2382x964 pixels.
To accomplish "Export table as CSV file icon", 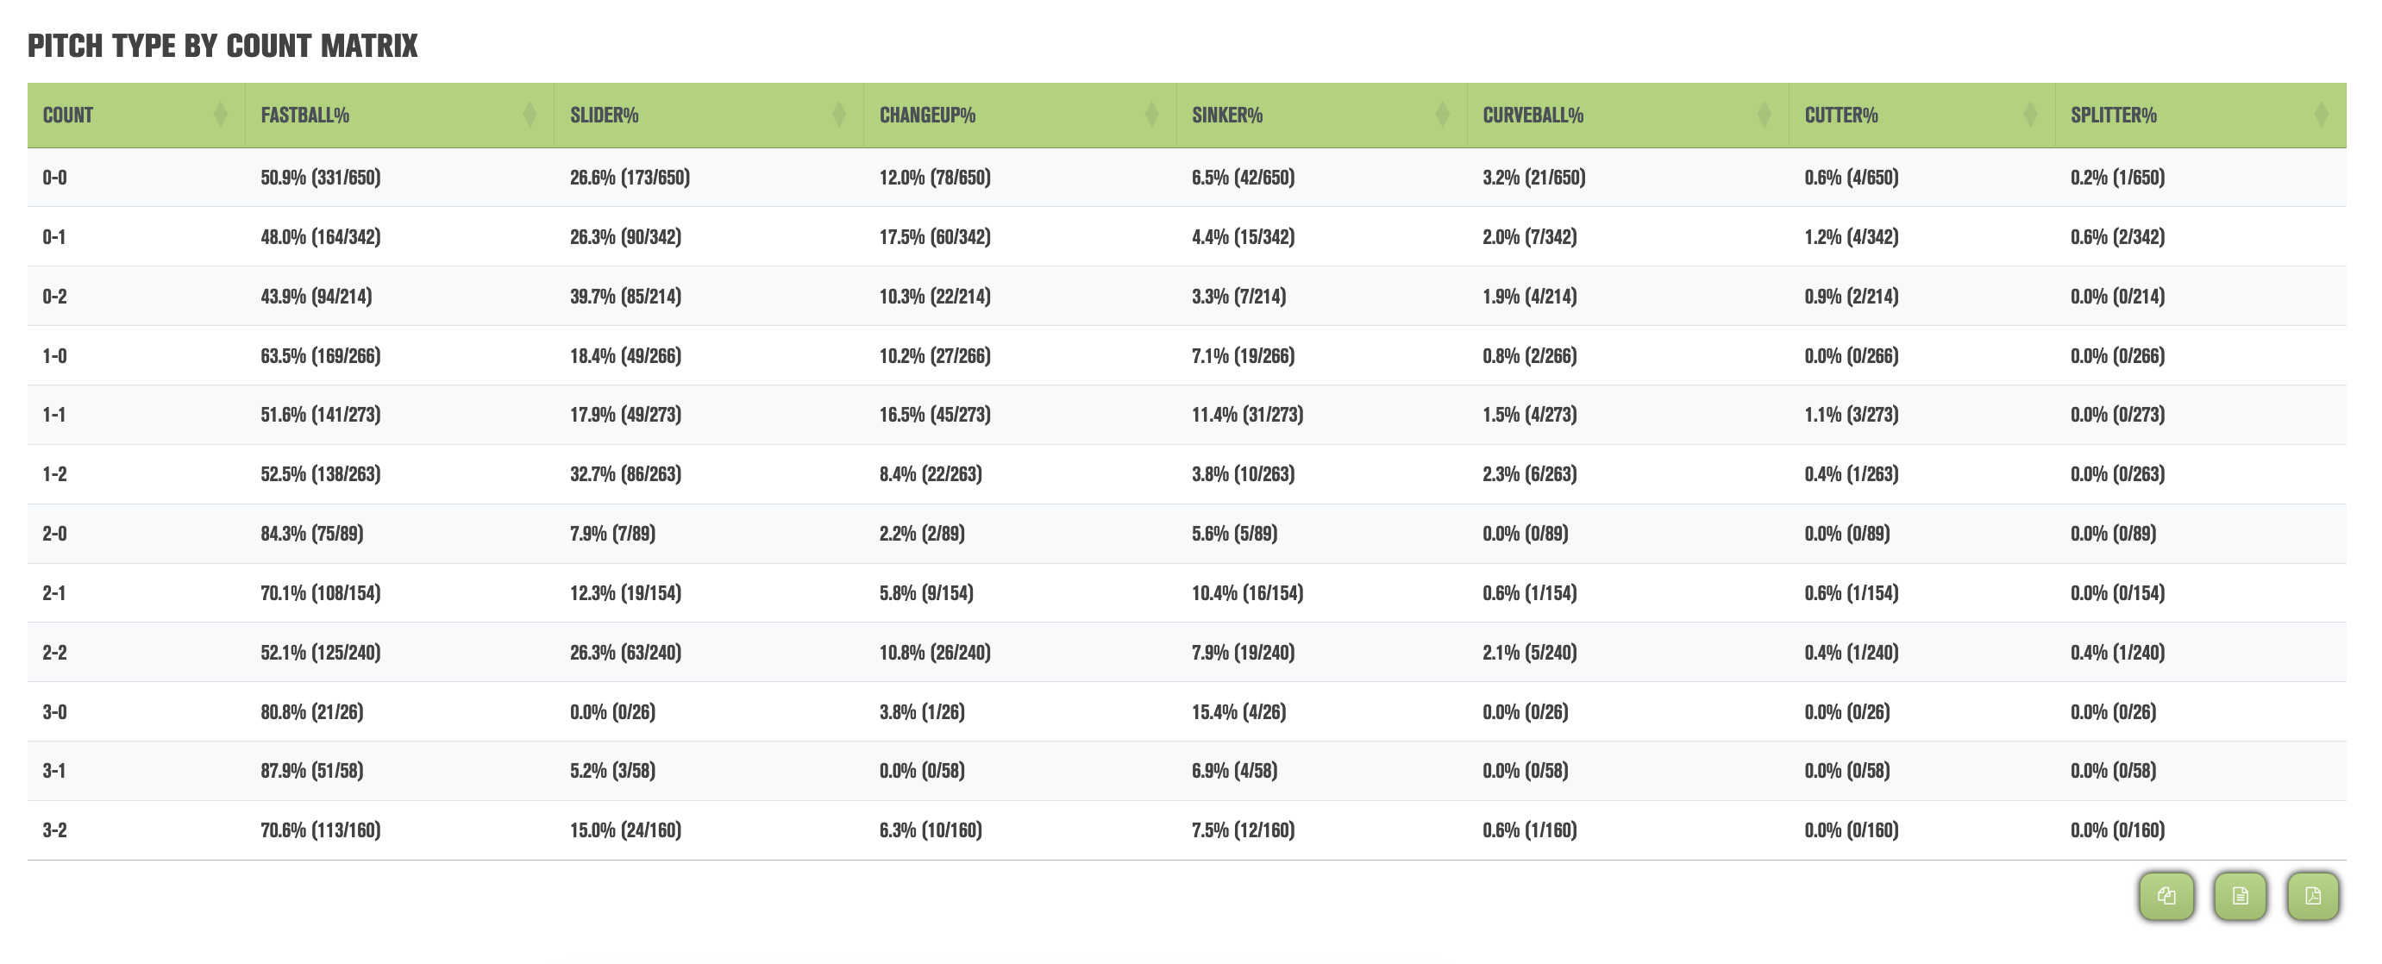I will (2240, 896).
